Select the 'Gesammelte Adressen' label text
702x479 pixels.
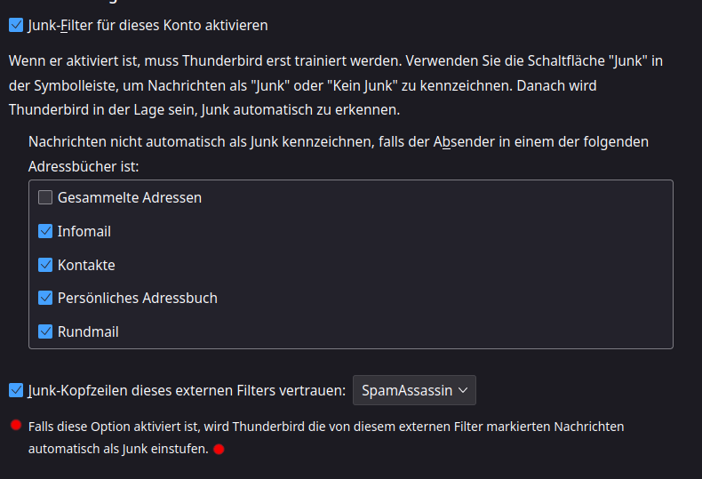pyautogui.click(x=130, y=197)
